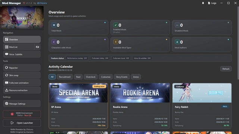Open the Fairy Rabbit Mission Pass banner
239x134 pixels.
[202, 93]
